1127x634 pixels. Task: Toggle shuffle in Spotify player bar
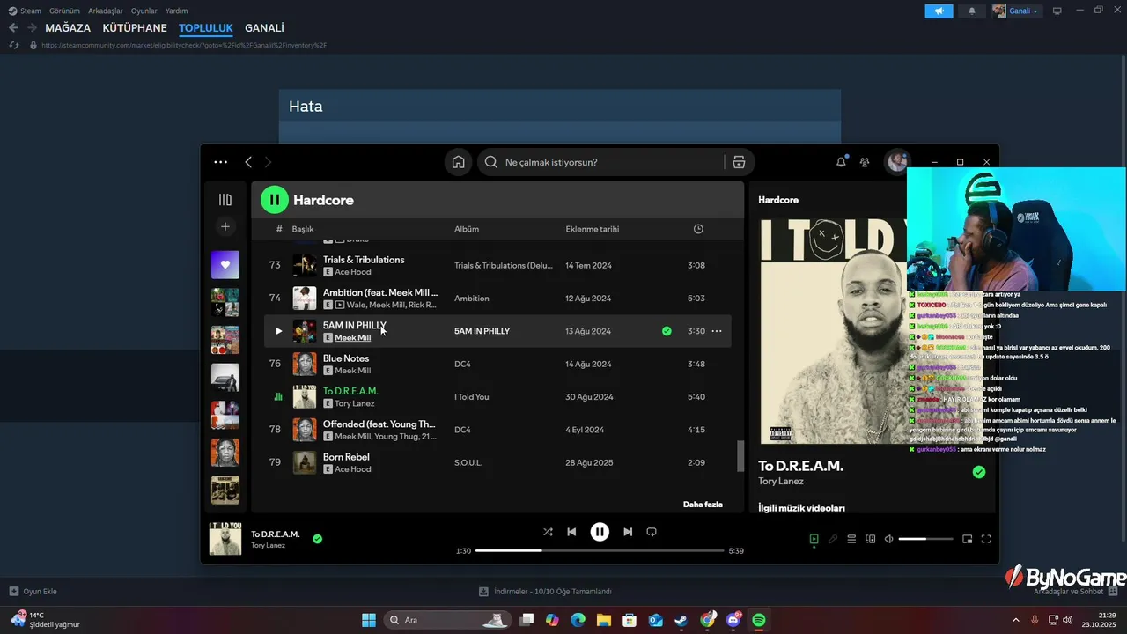548,532
